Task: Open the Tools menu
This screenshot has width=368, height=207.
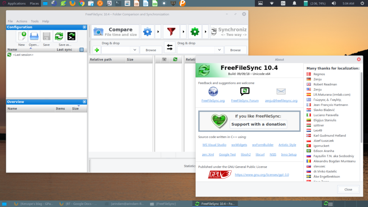Action: [34, 21]
